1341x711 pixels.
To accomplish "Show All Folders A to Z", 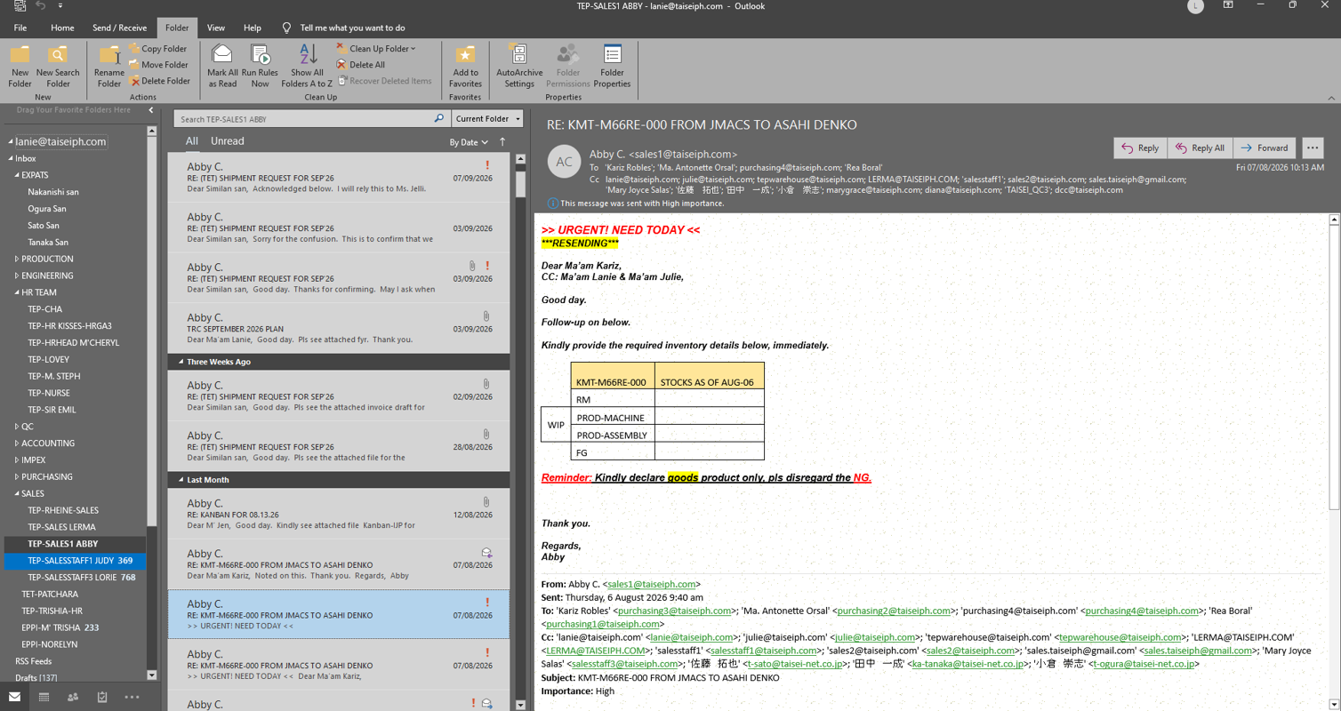I will click(x=307, y=67).
